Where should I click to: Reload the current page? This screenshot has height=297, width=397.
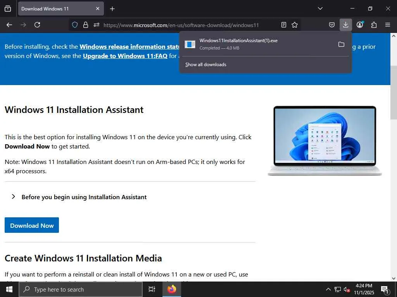(x=37, y=25)
